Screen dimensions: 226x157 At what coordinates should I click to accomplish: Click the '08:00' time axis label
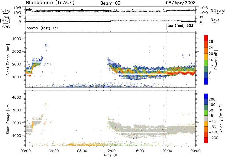[x=82, y=151]
